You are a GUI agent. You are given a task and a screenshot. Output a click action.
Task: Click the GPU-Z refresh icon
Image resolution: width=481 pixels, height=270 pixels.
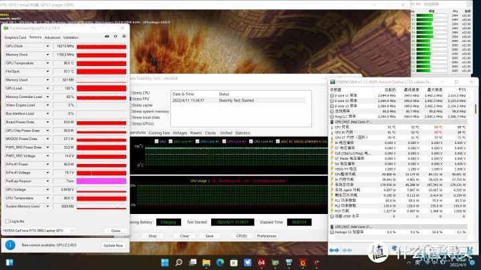pyautogui.click(x=116, y=37)
